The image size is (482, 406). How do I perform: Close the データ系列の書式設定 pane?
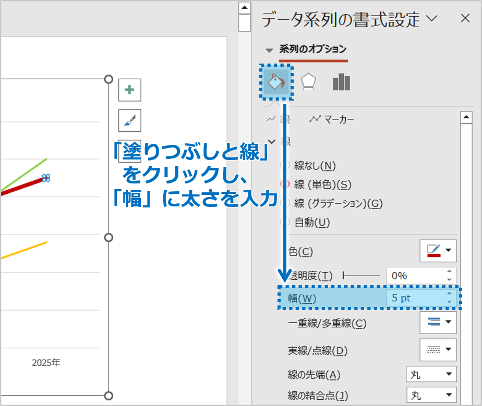click(x=465, y=18)
